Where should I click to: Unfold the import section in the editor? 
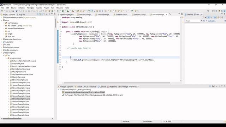click(x=61, y=22)
